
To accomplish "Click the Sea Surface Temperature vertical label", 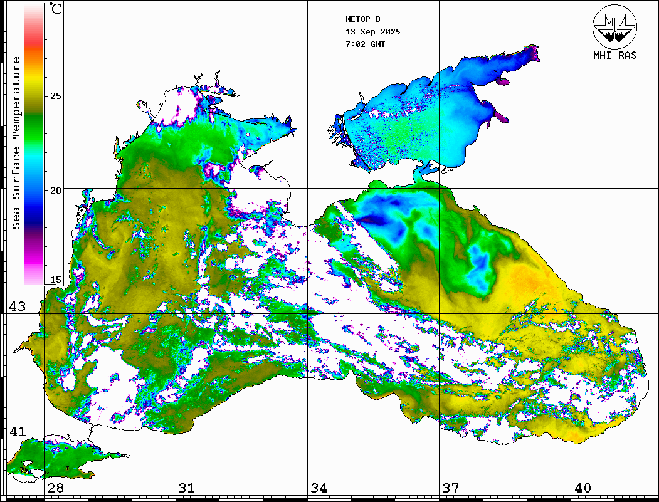I will 16,143.
